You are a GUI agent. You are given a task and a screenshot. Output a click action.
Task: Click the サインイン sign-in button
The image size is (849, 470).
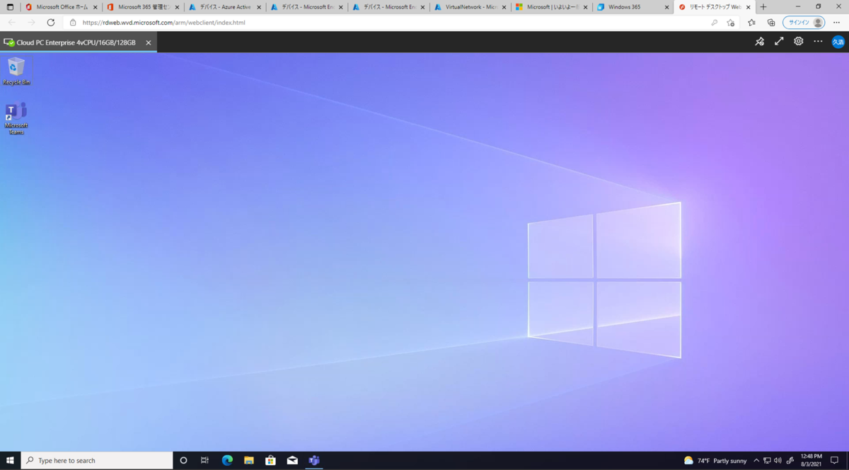tap(803, 23)
